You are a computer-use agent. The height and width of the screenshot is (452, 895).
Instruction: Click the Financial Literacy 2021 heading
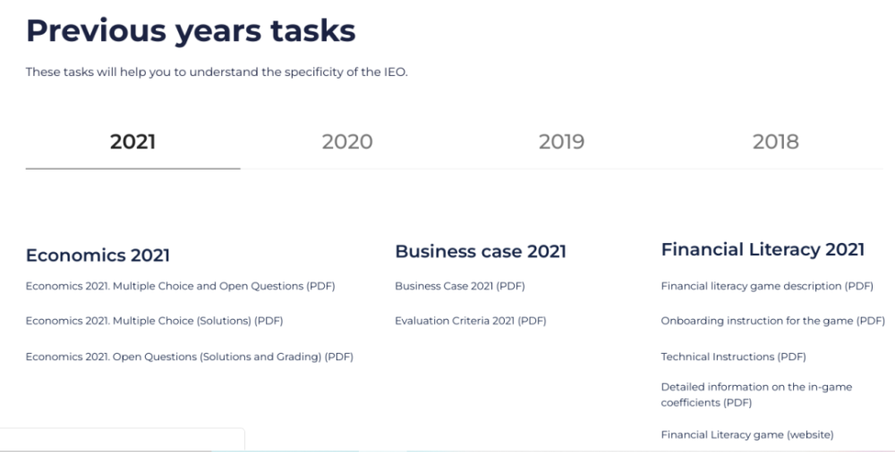pyautogui.click(x=763, y=249)
